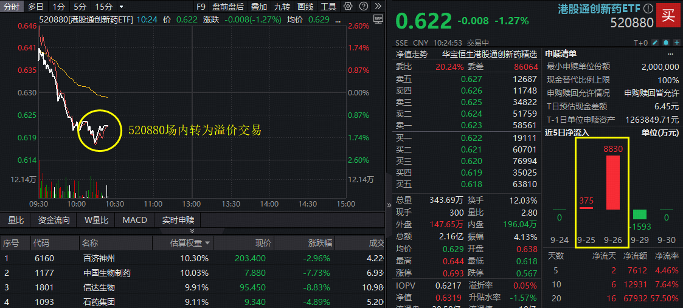Image resolution: width=683 pixels, height=308 pixels.
Task: Open the F9 deep info button
Action: [201, 7]
